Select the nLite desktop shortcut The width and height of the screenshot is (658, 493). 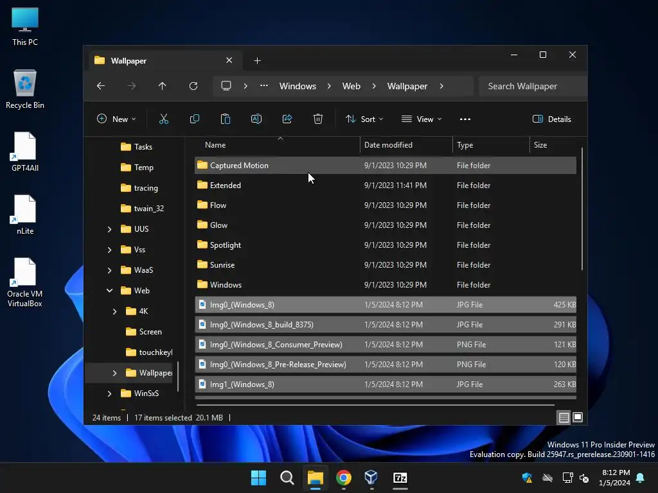[25, 214]
